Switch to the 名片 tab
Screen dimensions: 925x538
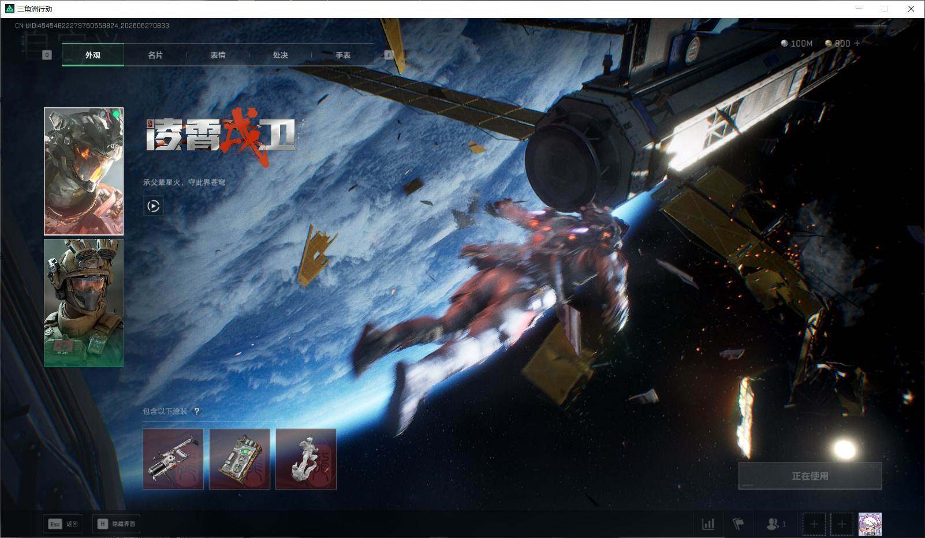155,55
